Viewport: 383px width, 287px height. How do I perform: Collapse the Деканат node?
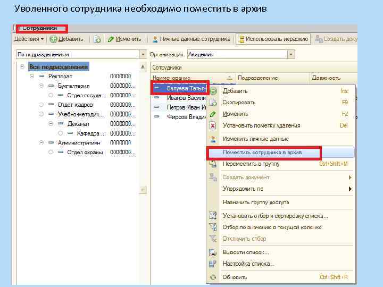click(51, 124)
